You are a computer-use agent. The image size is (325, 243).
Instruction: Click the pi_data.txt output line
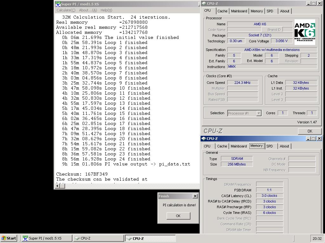pyautogui.click(x=126, y=164)
